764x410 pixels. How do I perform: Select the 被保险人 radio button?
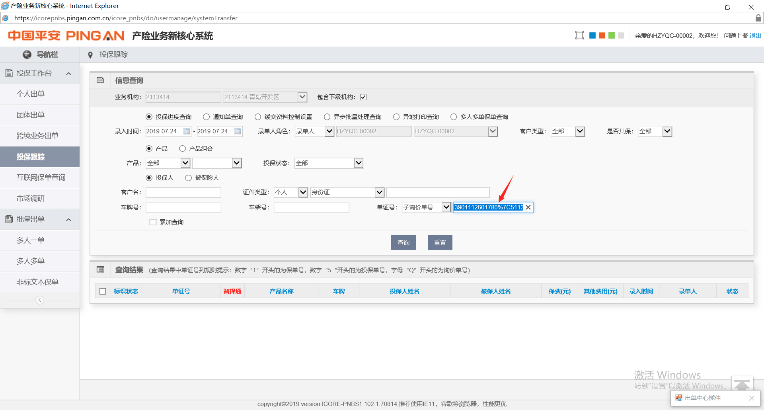click(188, 178)
